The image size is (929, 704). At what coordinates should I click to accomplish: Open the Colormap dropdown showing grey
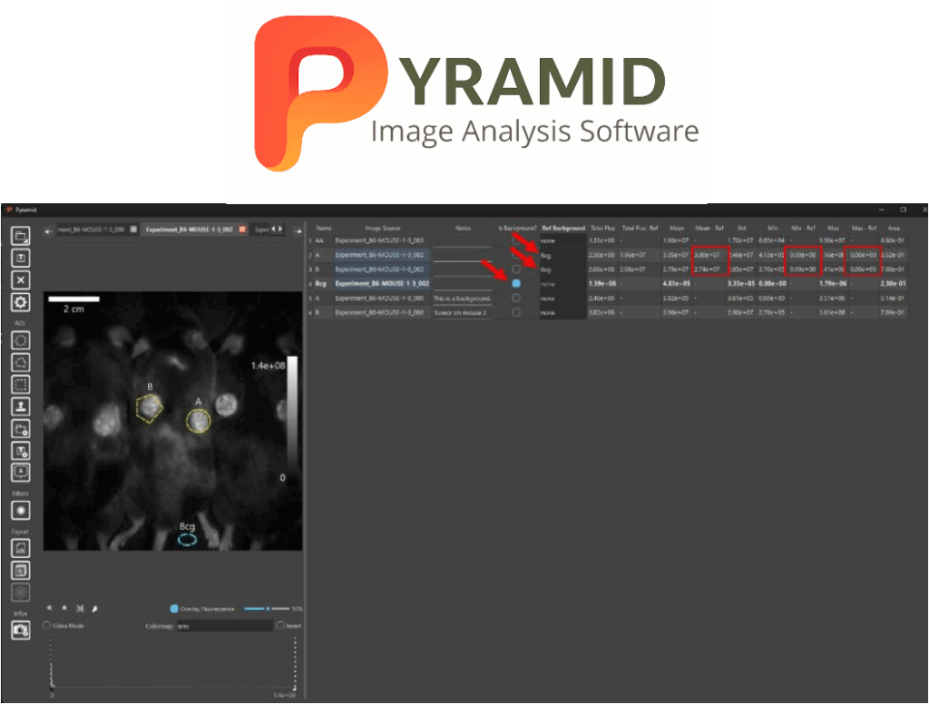225,626
